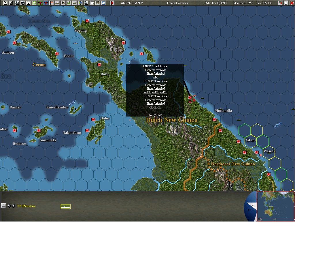Click the 'Dutch New Guinea' map label
Viewport: 312px width, 259px height.
[x=172, y=120]
